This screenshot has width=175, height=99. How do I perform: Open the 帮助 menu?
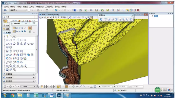[x=64, y=7]
